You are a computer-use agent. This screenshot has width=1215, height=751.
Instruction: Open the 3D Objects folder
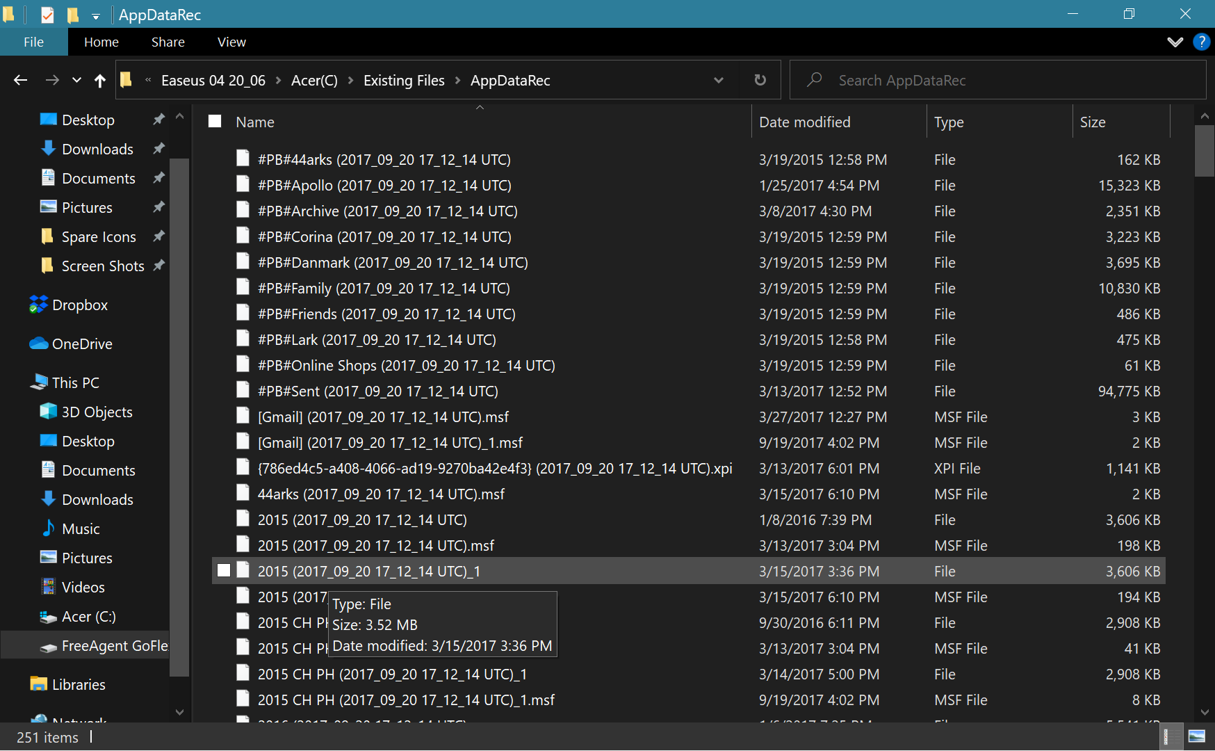tap(97, 412)
